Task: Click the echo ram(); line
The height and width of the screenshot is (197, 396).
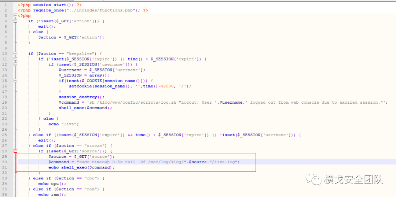Action: coord(52,194)
